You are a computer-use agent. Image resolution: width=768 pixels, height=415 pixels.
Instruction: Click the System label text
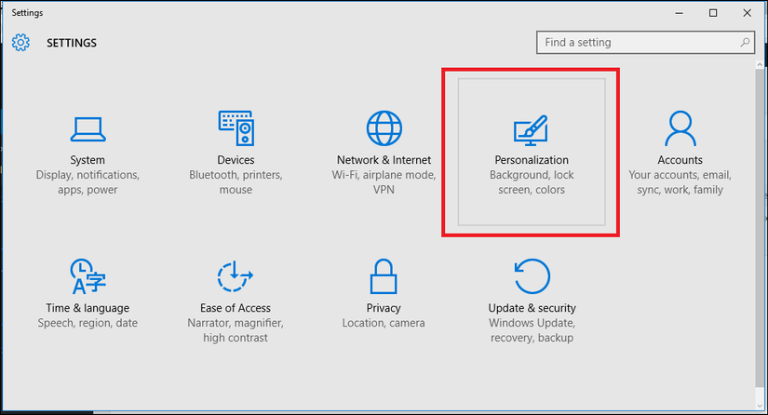[88, 160]
